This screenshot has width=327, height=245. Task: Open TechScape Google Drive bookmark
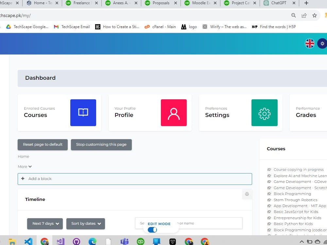[x=27, y=27]
